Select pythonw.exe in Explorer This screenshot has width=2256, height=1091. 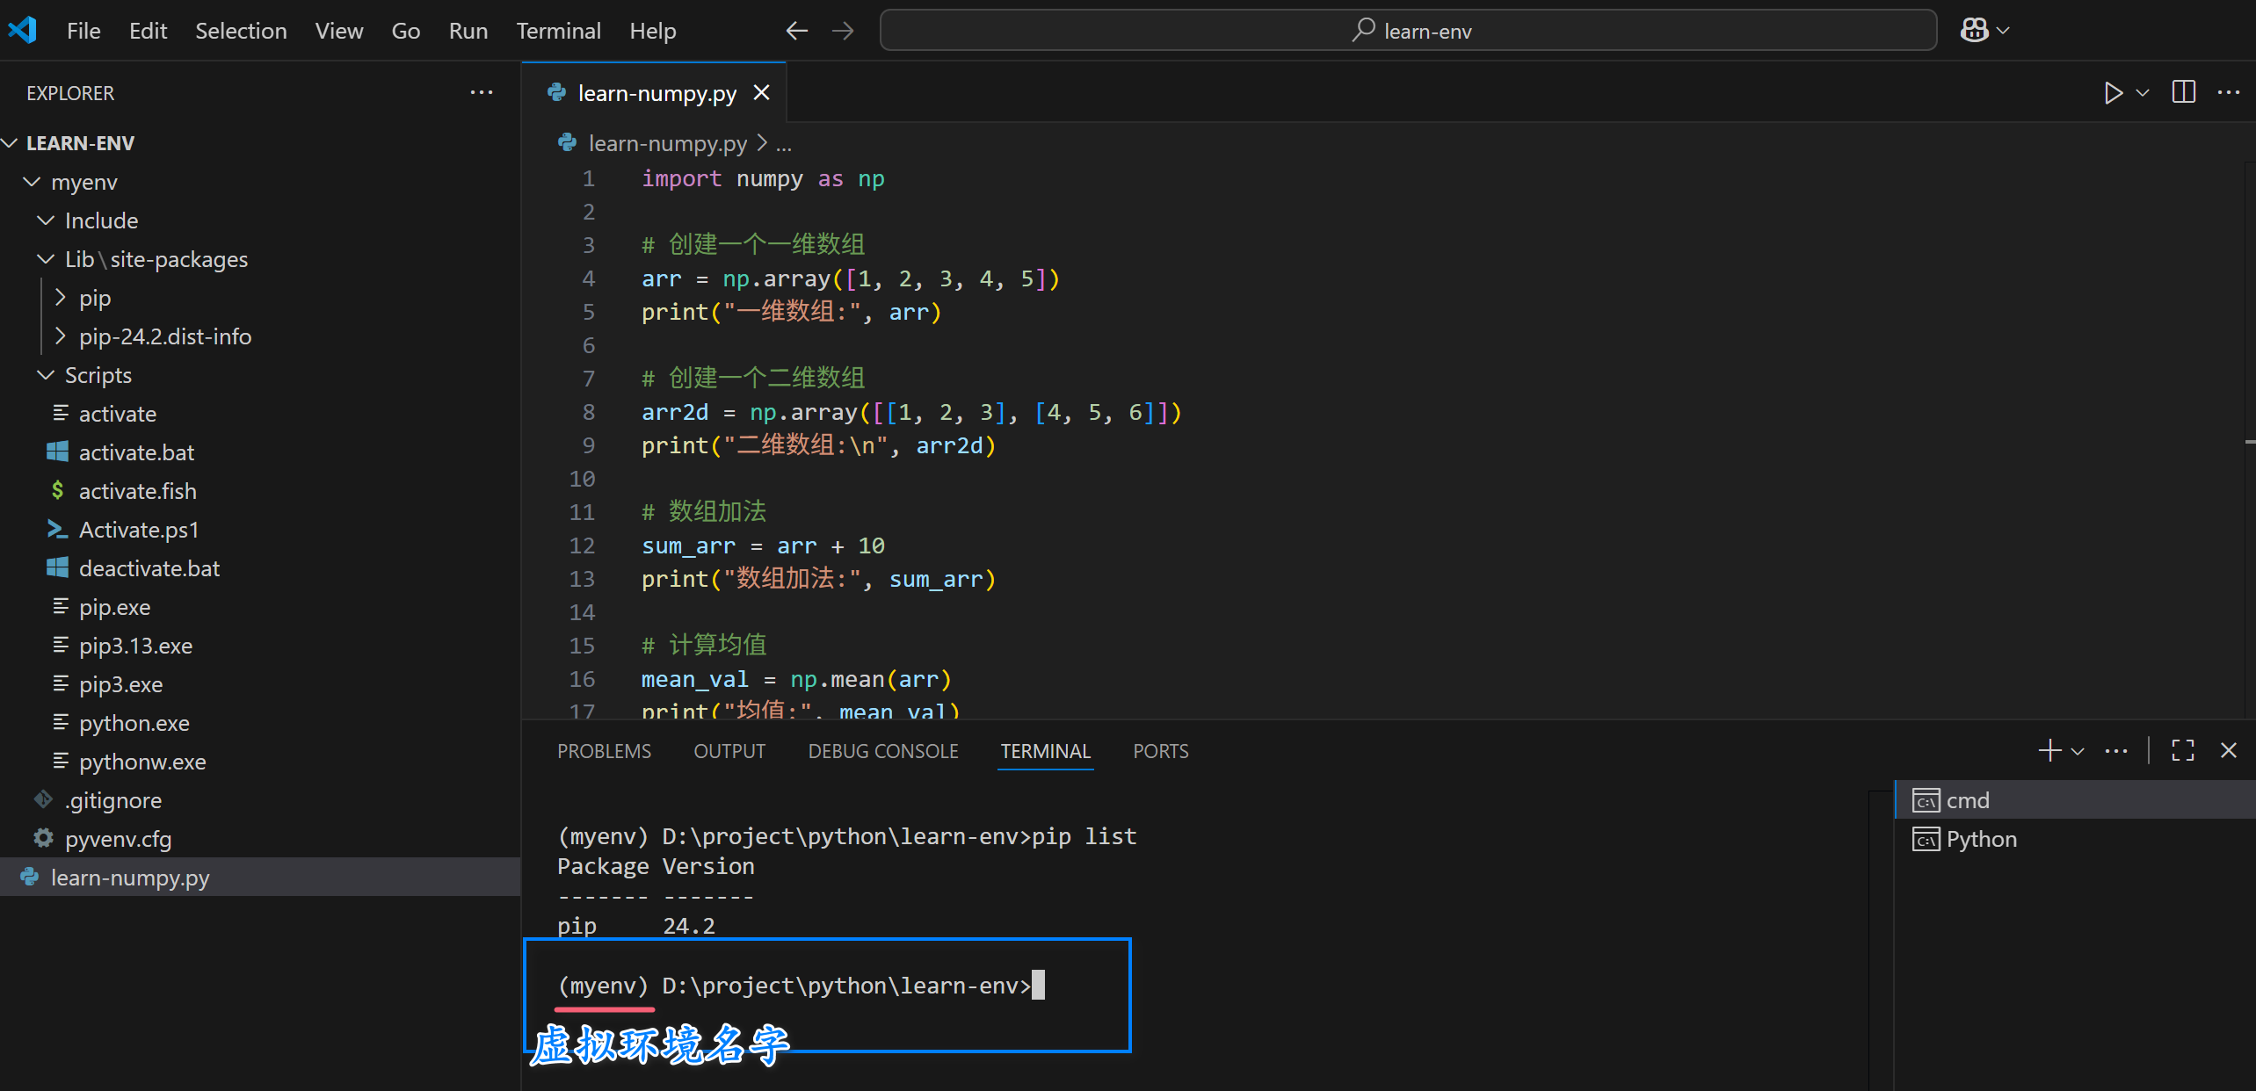pyautogui.click(x=260, y=762)
